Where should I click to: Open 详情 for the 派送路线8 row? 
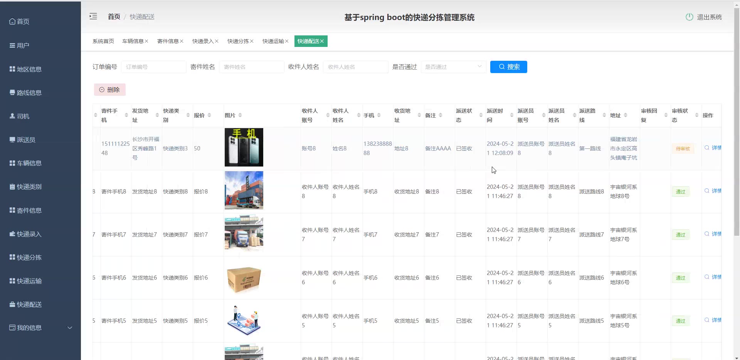713,191
